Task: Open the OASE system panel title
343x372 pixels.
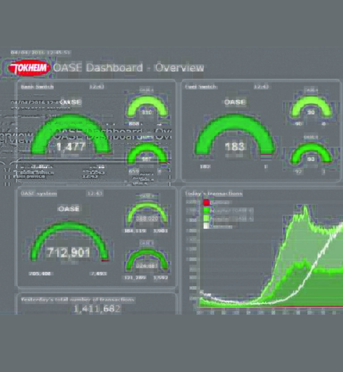Action: 39,194
